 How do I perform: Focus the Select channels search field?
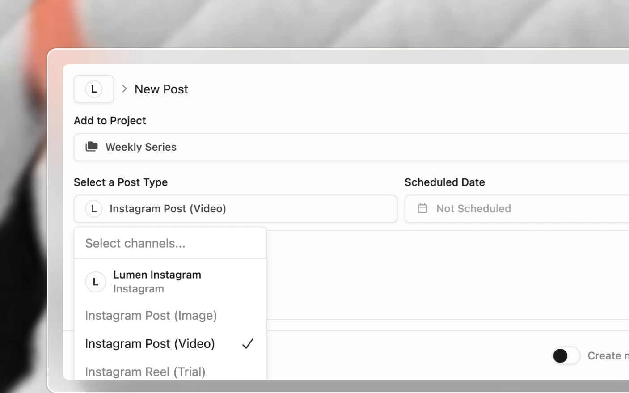tap(170, 243)
